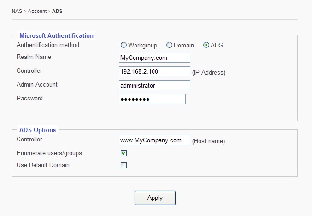312x216 pixels.
Task: Click the Controller IP address field
Action: [154, 71]
